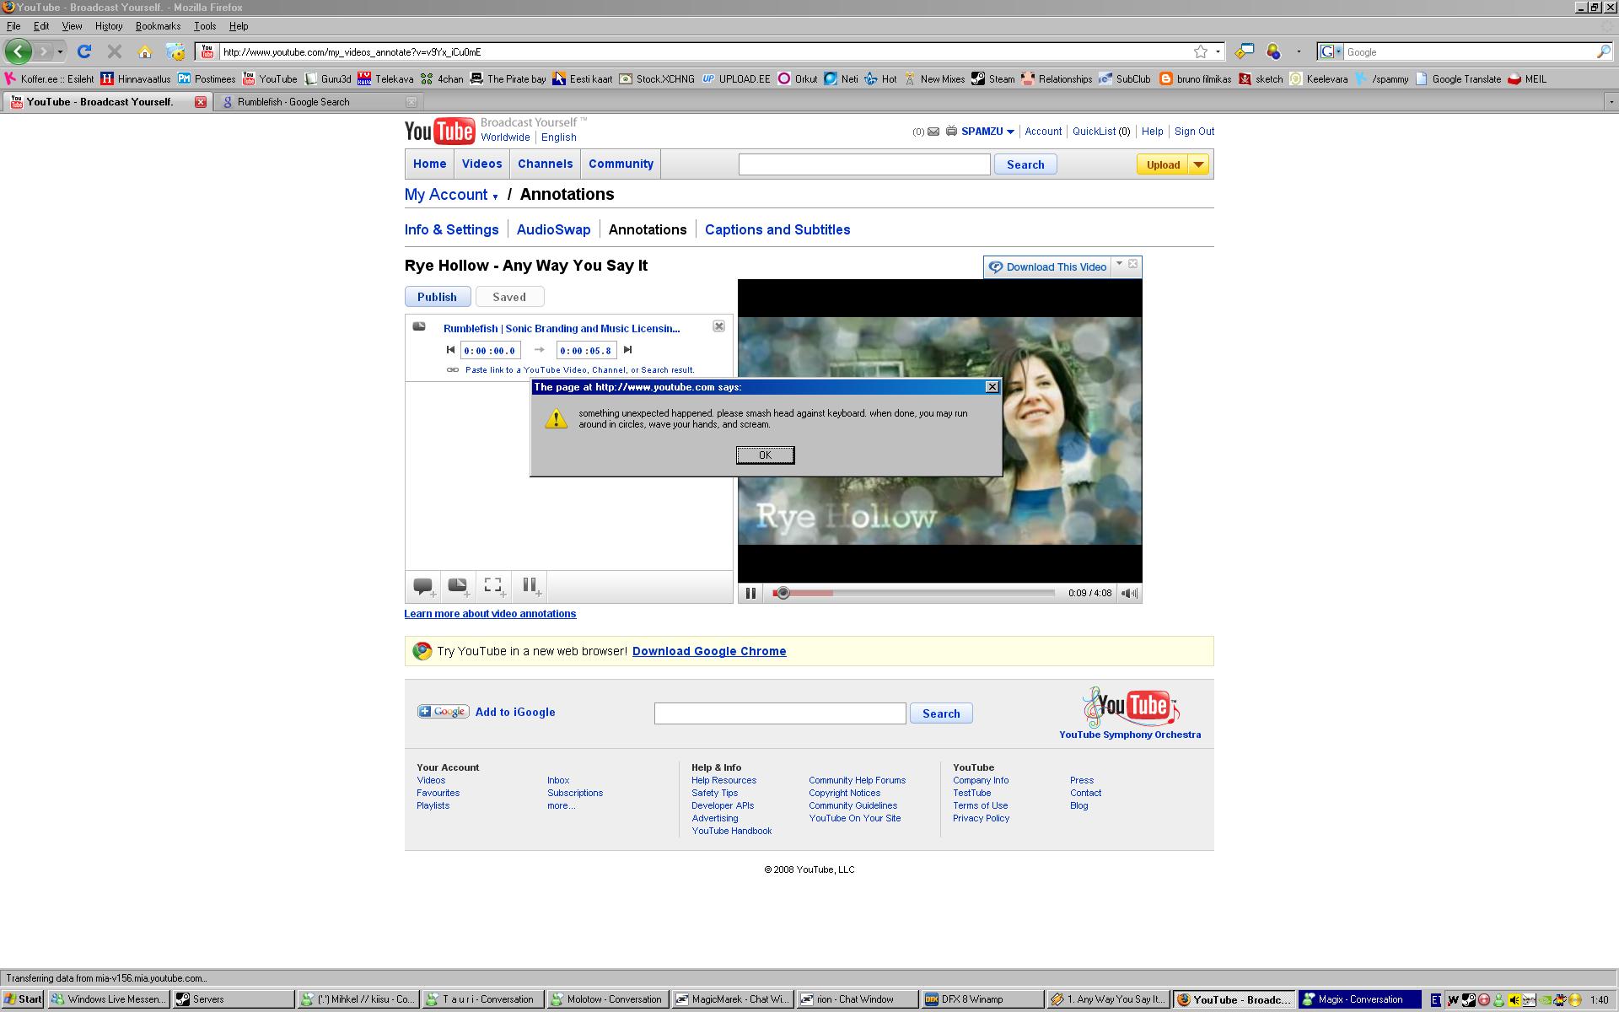
Task: Open the Channels tab
Action: click(545, 164)
